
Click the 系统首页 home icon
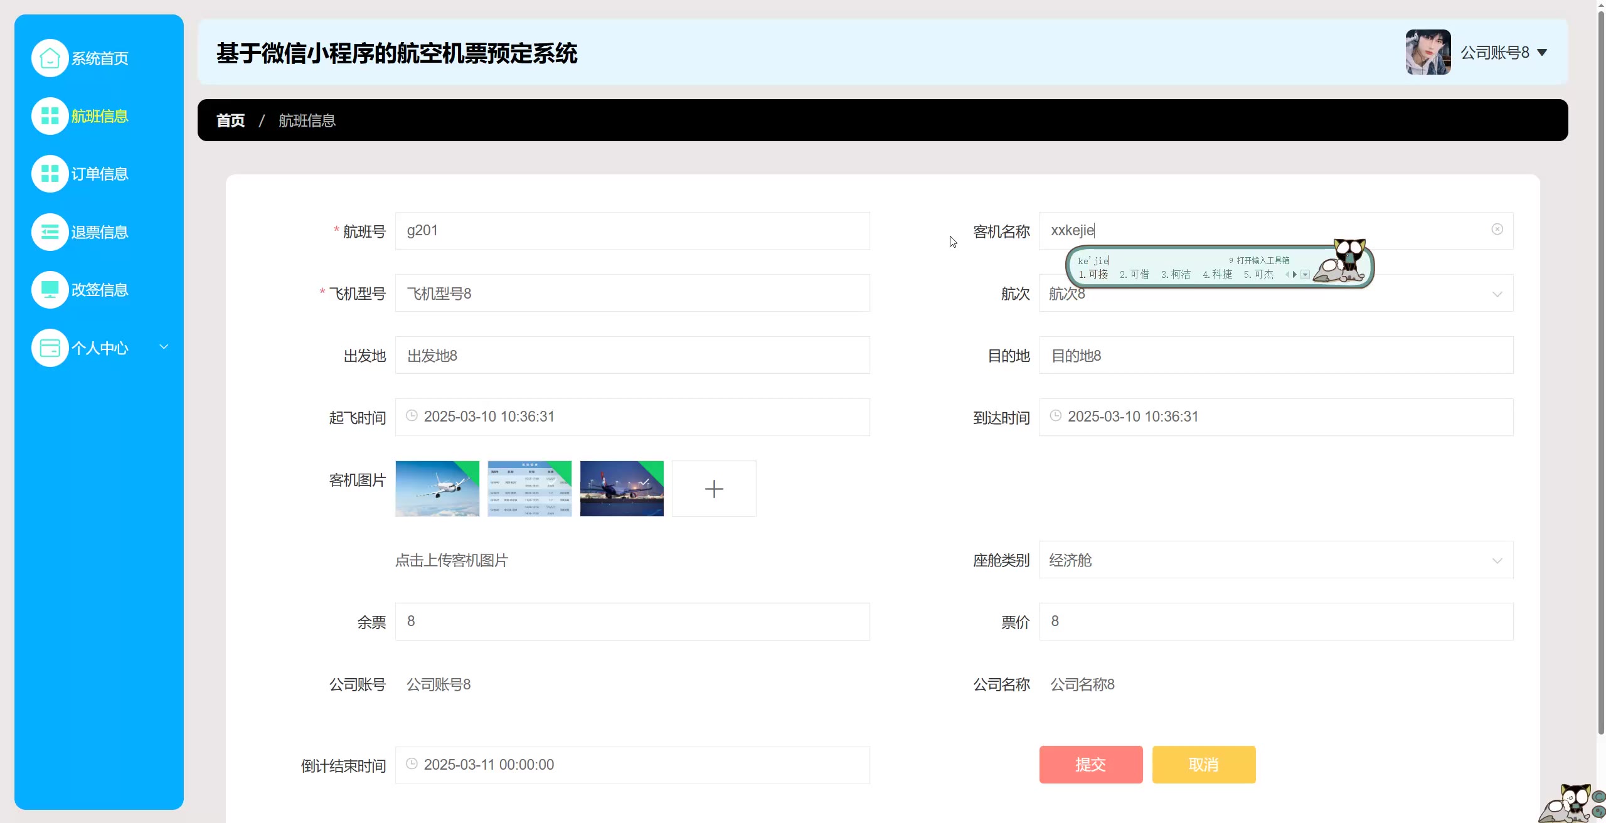pos(50,58)
